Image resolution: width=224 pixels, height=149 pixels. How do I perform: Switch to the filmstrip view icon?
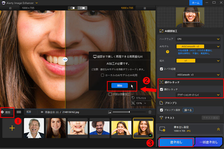[29, 112]
